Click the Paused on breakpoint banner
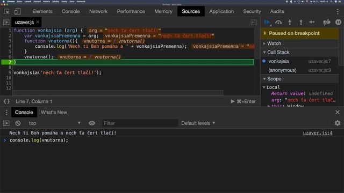Viewport: 344px width, 193px height. (x=300, y=33)
